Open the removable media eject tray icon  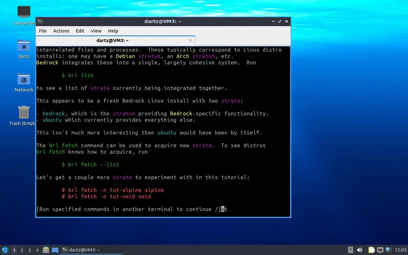tap(351, 250)
